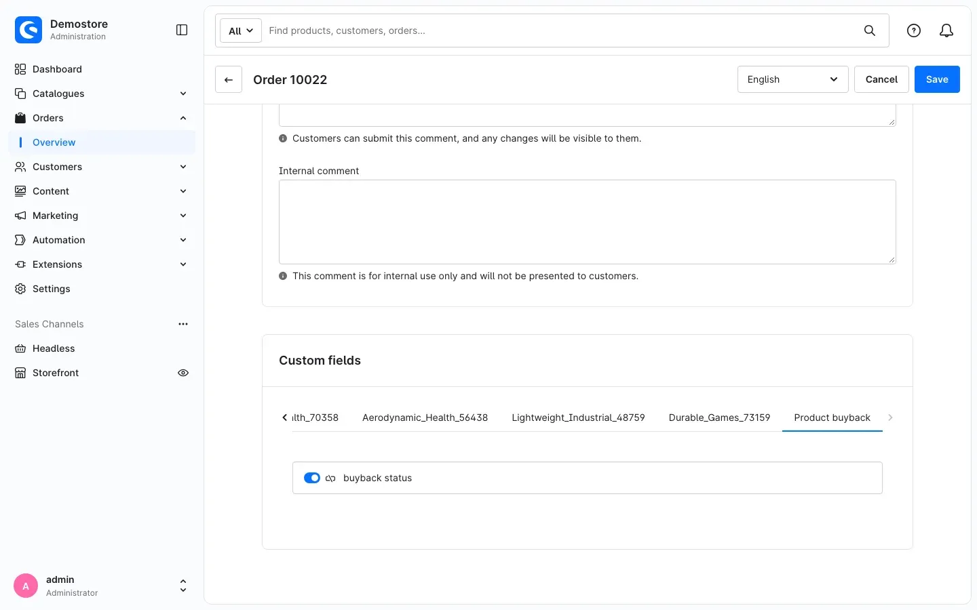Click the Orders bag icon

coord(20,118)
